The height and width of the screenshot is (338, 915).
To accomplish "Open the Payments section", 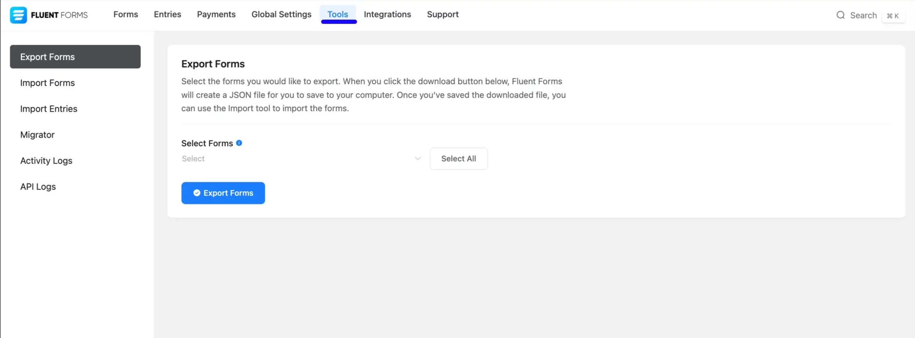I will click(x=216, y=14).
